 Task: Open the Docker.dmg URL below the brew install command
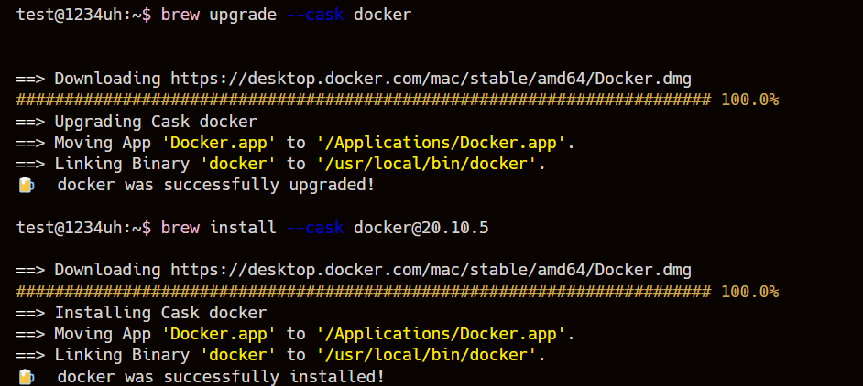click(x=431, y=271)
